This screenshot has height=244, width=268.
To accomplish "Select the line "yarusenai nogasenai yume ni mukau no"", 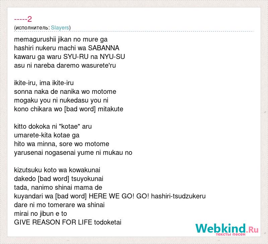I will pos(73,153).
